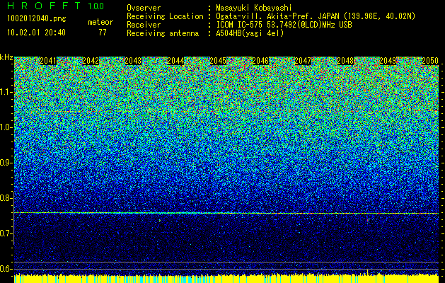Click the 2041 time marker

click(x=48, y=61)
